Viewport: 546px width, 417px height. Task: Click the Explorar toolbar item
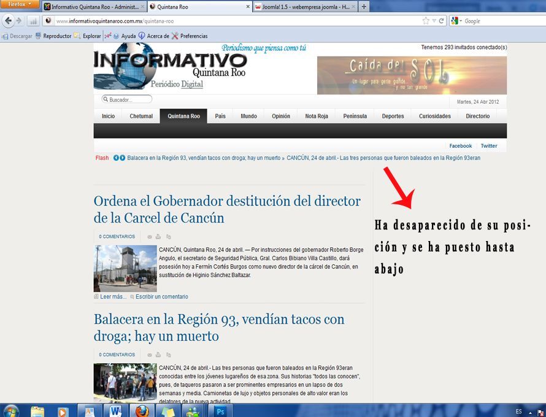[87, 36]
